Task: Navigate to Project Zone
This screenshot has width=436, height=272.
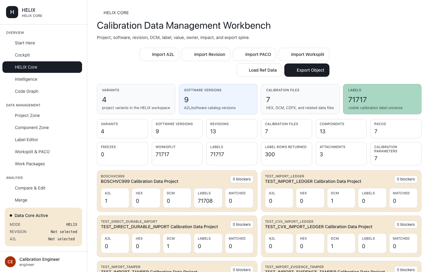Action: coord(42,115)
